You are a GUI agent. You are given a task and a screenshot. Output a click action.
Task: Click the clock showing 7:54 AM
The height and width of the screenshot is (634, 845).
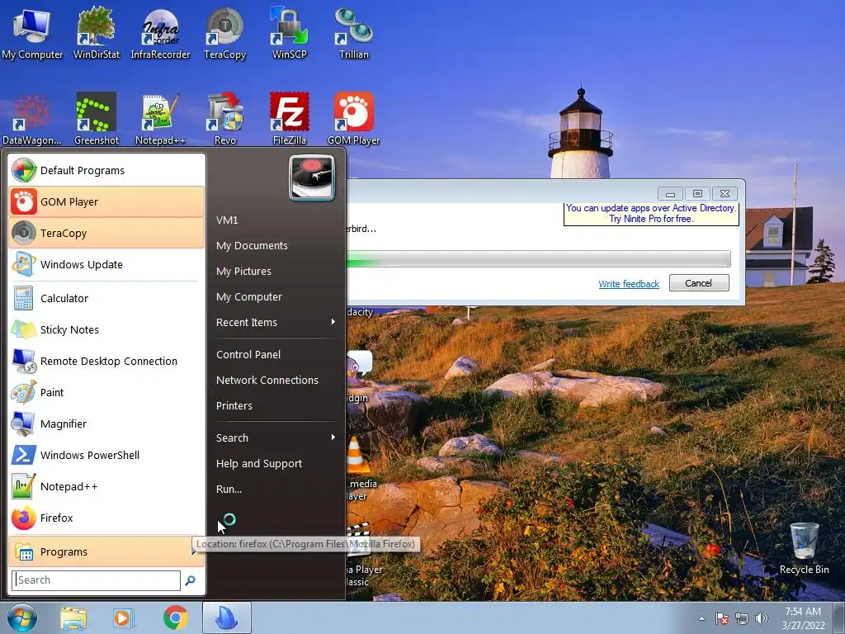pos(803,612)
